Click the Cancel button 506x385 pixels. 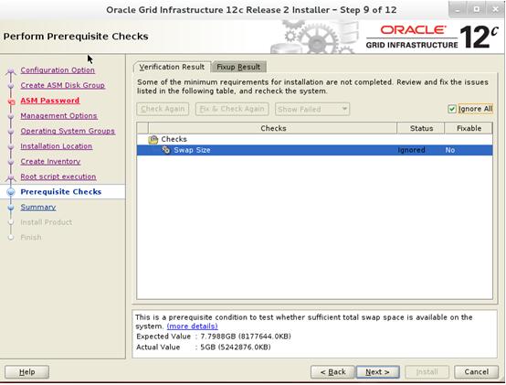click(x=476, y=372)
